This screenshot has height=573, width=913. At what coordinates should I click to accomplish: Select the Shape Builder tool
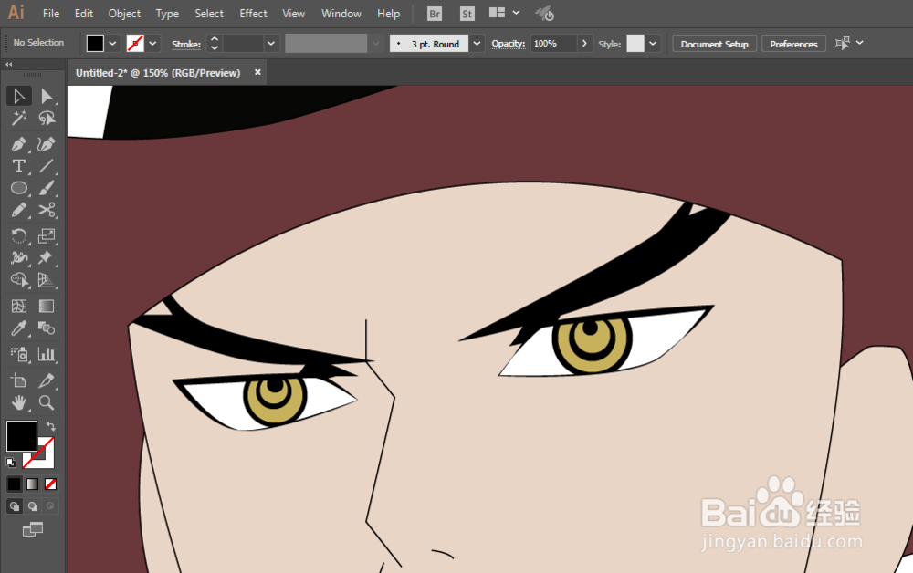(18, 280)
